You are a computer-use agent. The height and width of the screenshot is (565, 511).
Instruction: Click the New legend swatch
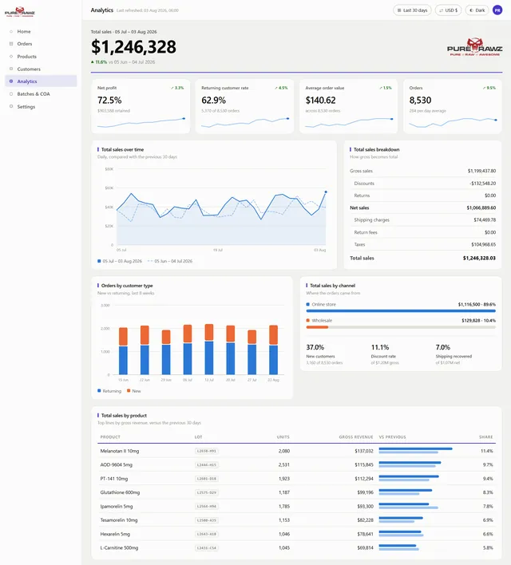(129, 390)
